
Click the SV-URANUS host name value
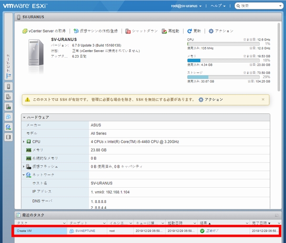[x=102, y=183]
